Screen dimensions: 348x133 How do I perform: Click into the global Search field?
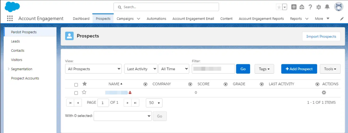click(x=166, y=7)
